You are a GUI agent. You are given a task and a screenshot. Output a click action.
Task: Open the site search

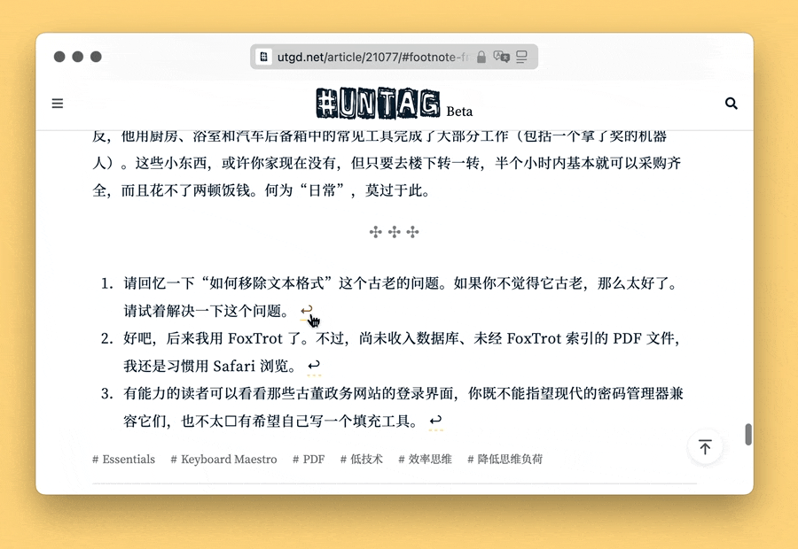click(x=731, y=104)
